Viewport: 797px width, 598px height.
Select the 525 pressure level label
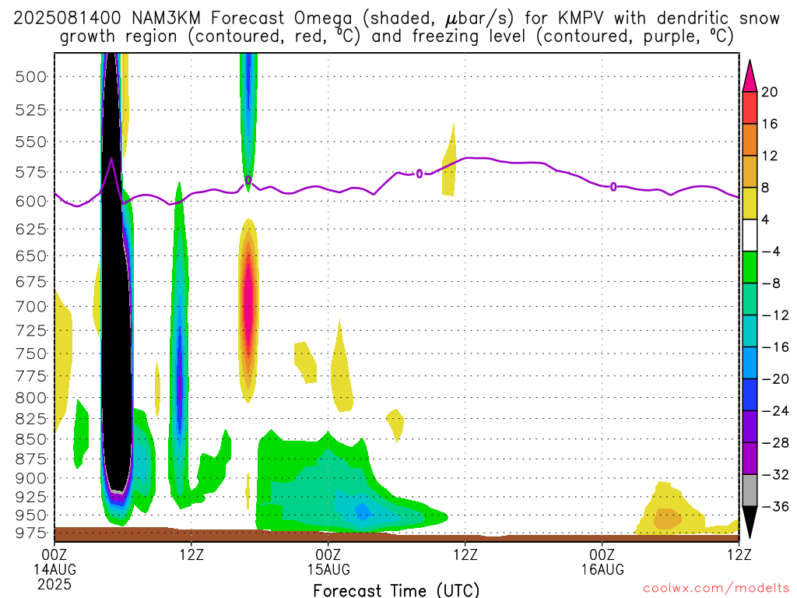pos(31,110)
